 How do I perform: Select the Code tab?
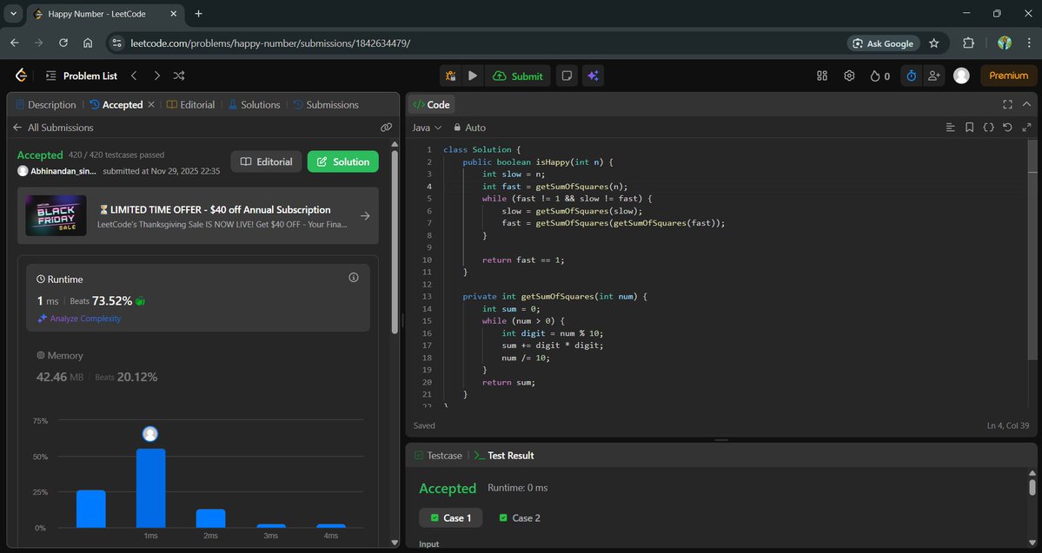point(431,105)
